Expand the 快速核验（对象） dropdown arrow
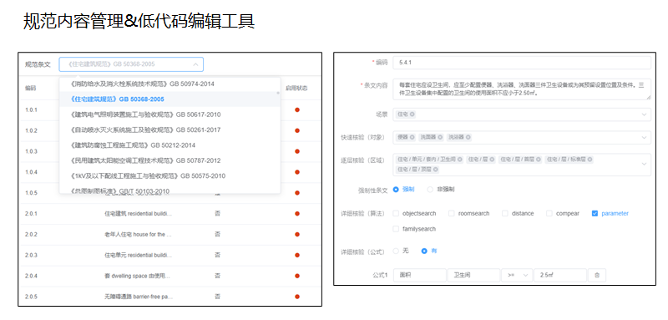668x320 pixels. pyautogui.click(x=644, y=137)
